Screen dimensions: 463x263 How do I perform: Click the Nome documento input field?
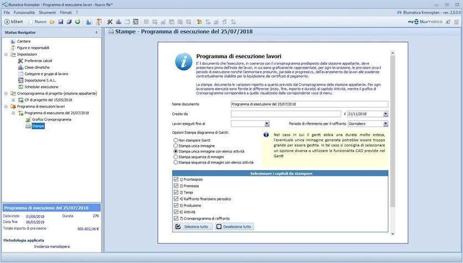pos(309,104)
